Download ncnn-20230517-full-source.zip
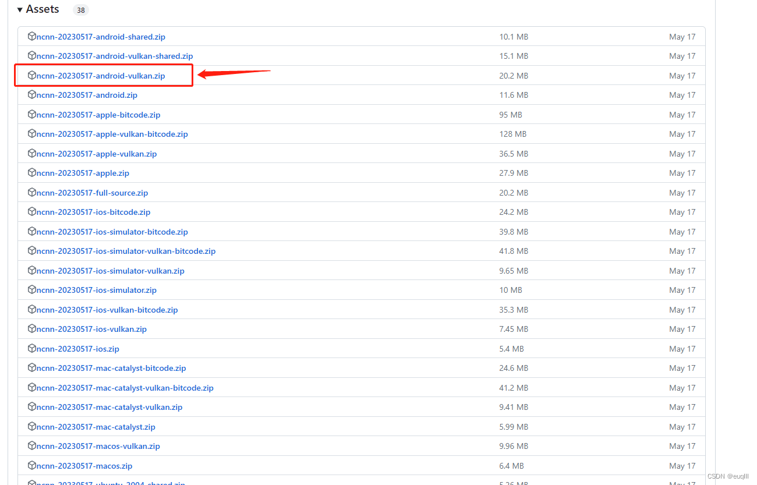Image resolution: width=757 pixels, height=485 pixels. point(92,193)
